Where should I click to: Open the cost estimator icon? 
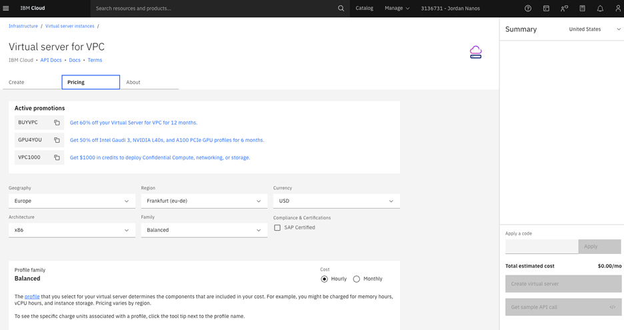point(582,9)
